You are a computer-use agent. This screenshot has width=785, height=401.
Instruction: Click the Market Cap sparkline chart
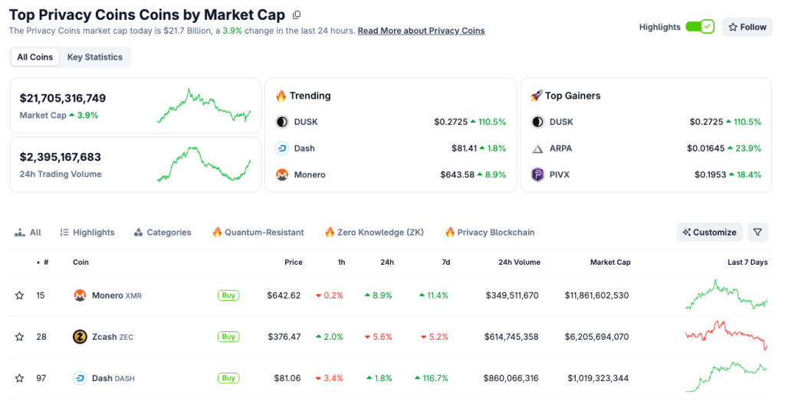tap(203, 106)
